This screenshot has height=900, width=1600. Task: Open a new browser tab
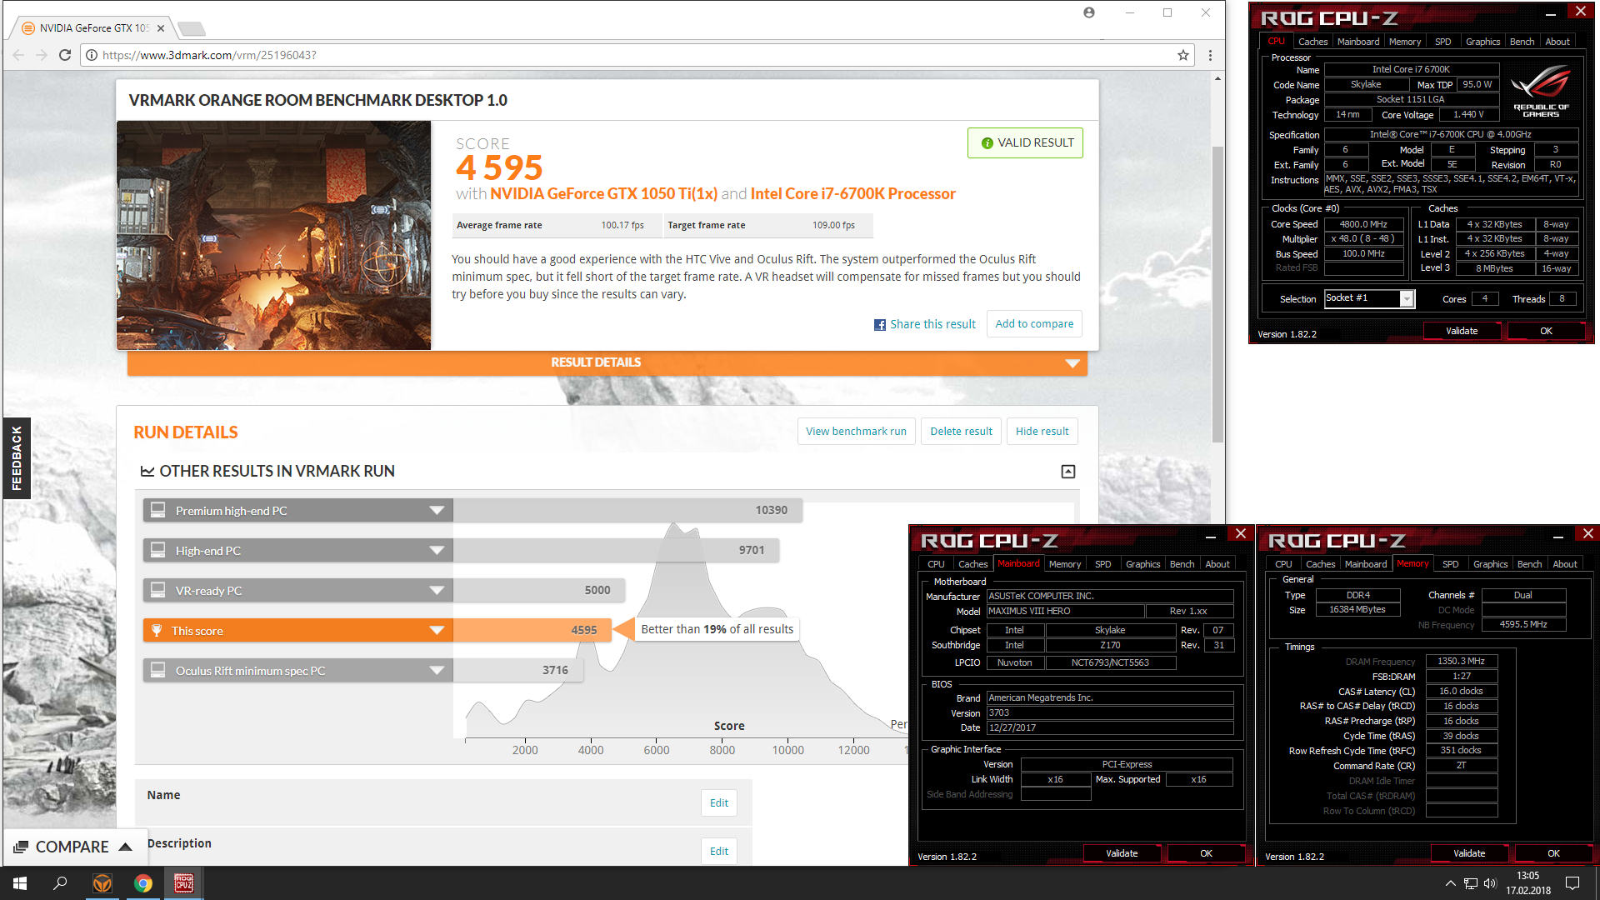192,29
